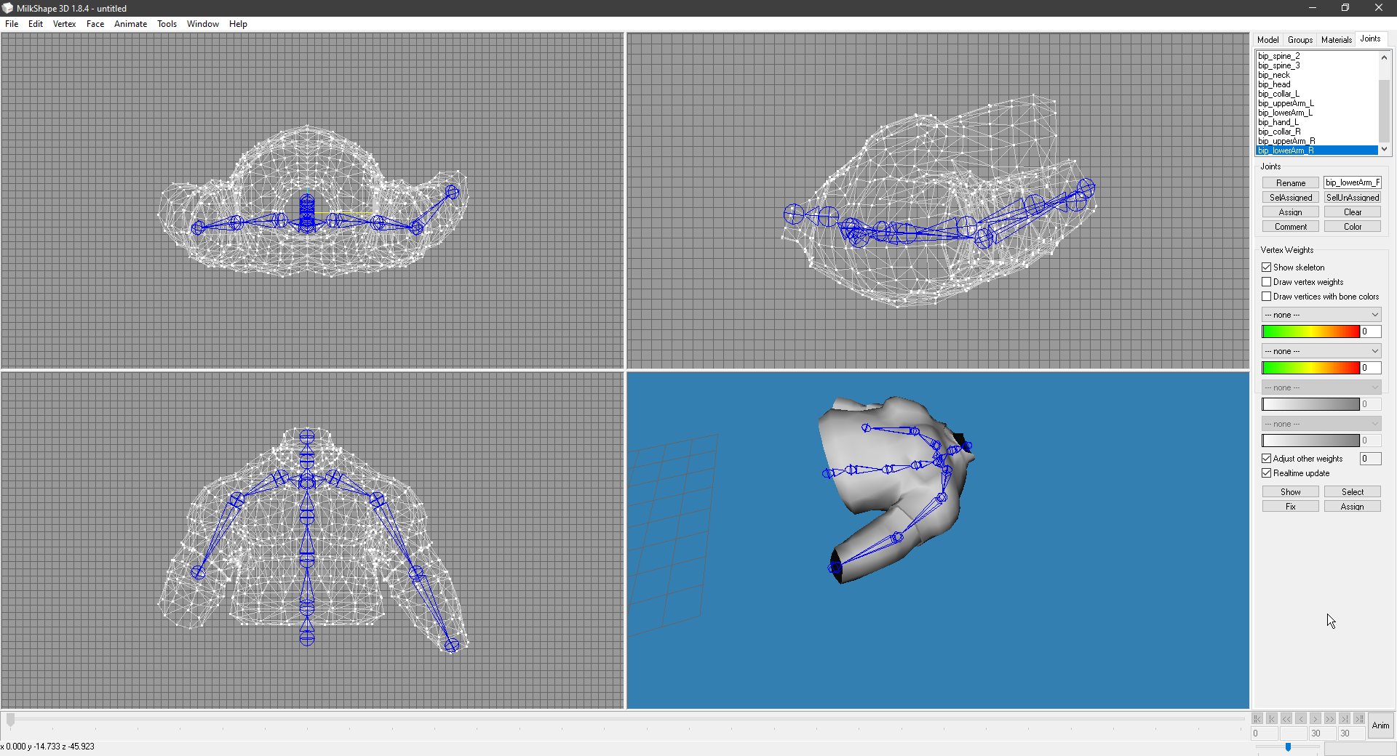Select bip_upperArm_L in the joints list
Image resolution: width=1397 pixels, height=756 pixels.
coord(1317,103)
